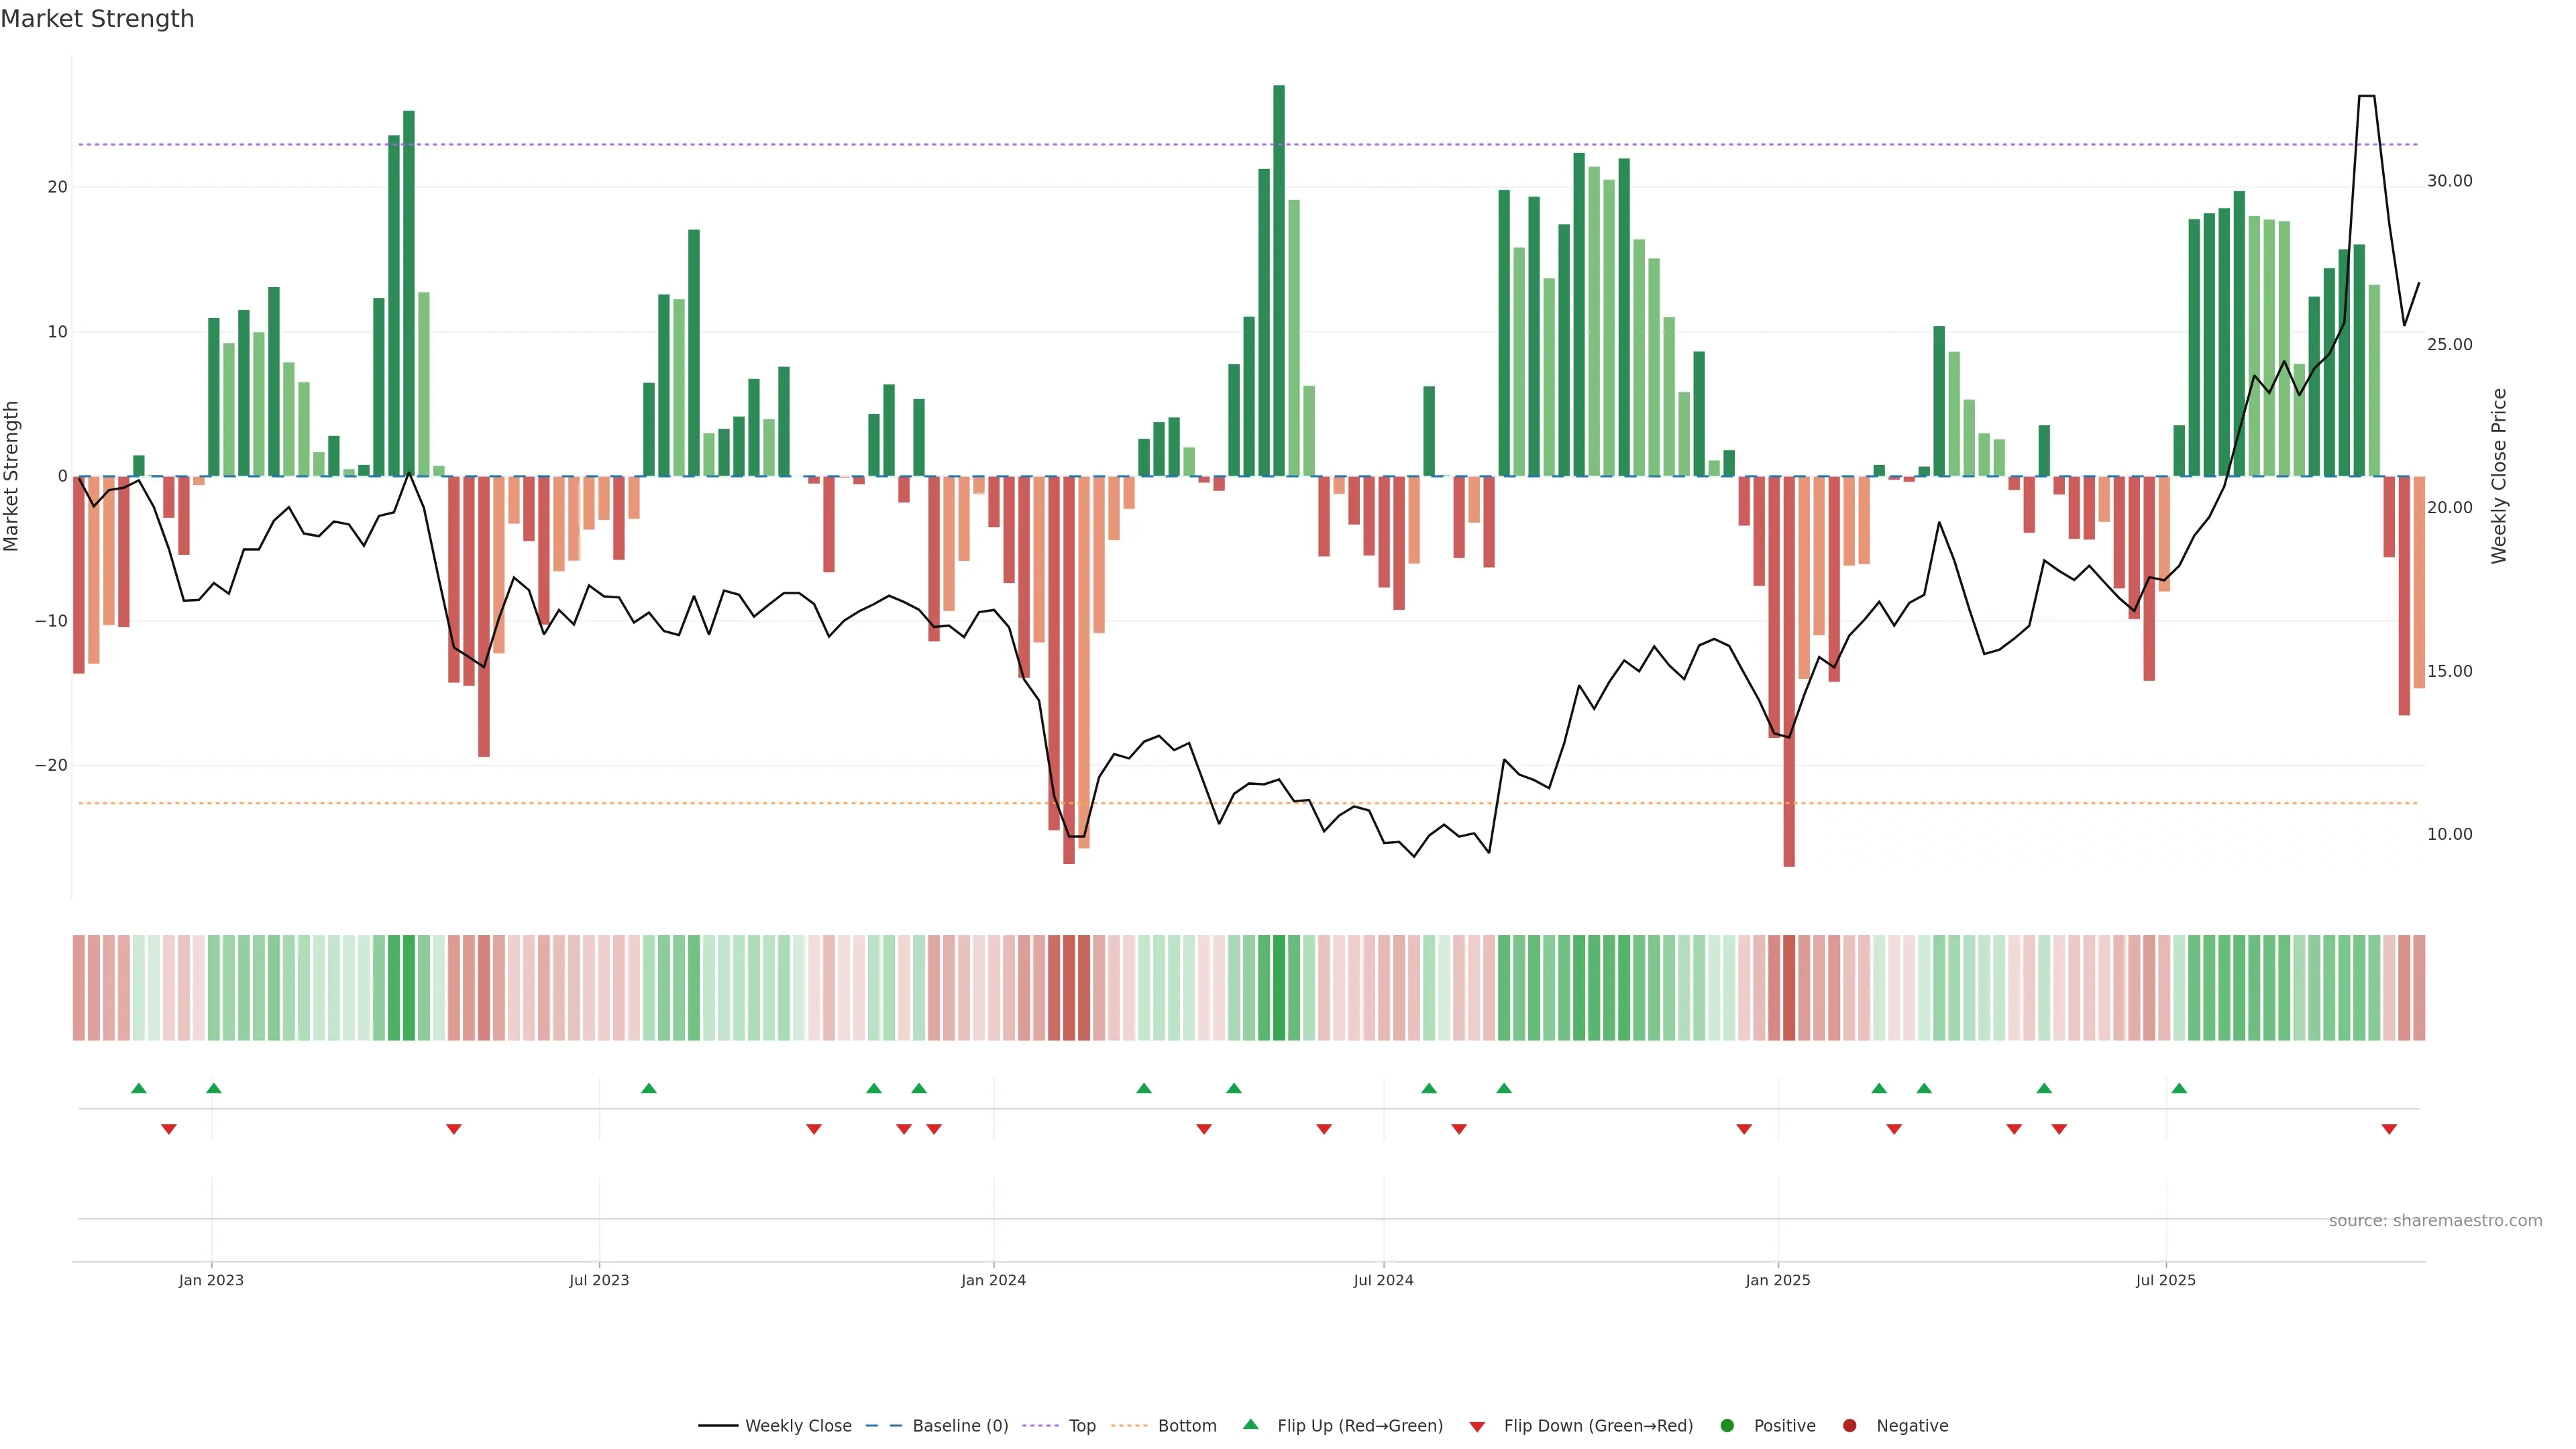
Task: Click the darkest green heatmap strip cell
Action: [x=1279, y=987]
